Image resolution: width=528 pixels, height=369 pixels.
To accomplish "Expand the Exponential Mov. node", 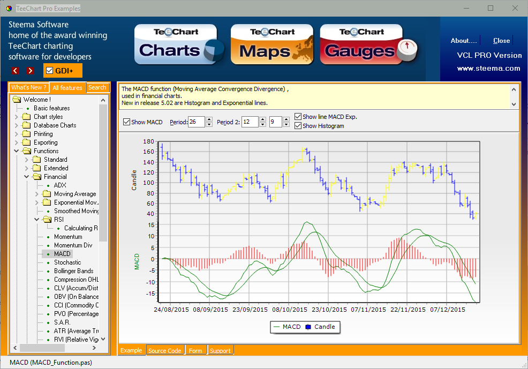I will pos(37,202).
